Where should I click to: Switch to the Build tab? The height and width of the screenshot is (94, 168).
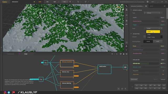pyautogui.click(x=151, y=6)
